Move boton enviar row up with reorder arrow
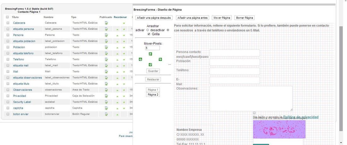The width and height of the screenshot is (347, 145). (x=117, y=114)
